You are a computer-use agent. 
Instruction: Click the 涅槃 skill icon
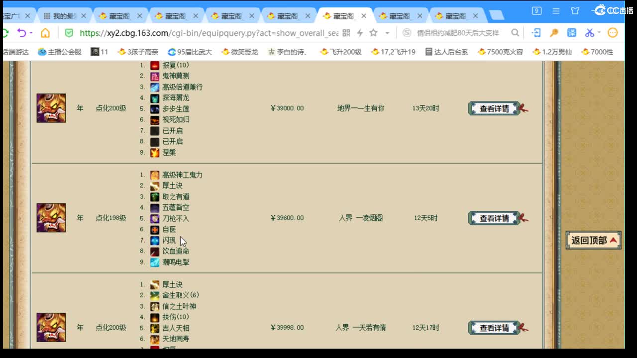155,153
